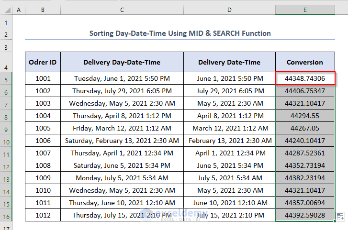Click the Quick Analysis icon below the selection
Image resolution: width=348 pixels, height=230 pixels.
coord(340,216)
